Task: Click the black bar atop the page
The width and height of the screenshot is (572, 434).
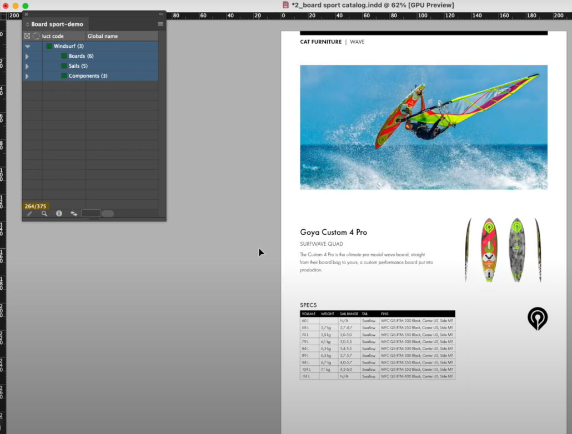Action: [424, 33]
